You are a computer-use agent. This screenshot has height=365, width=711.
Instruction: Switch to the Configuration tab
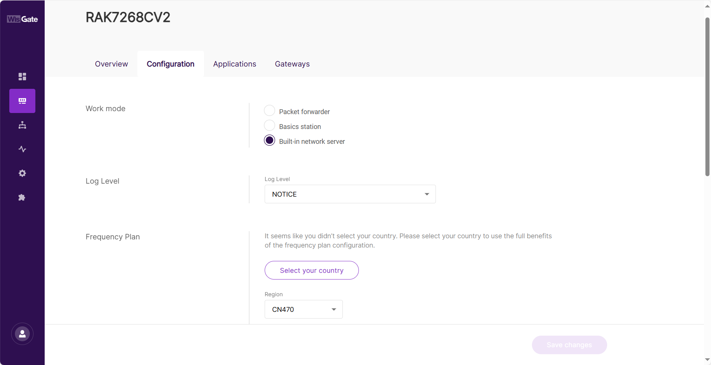(170, 64)
